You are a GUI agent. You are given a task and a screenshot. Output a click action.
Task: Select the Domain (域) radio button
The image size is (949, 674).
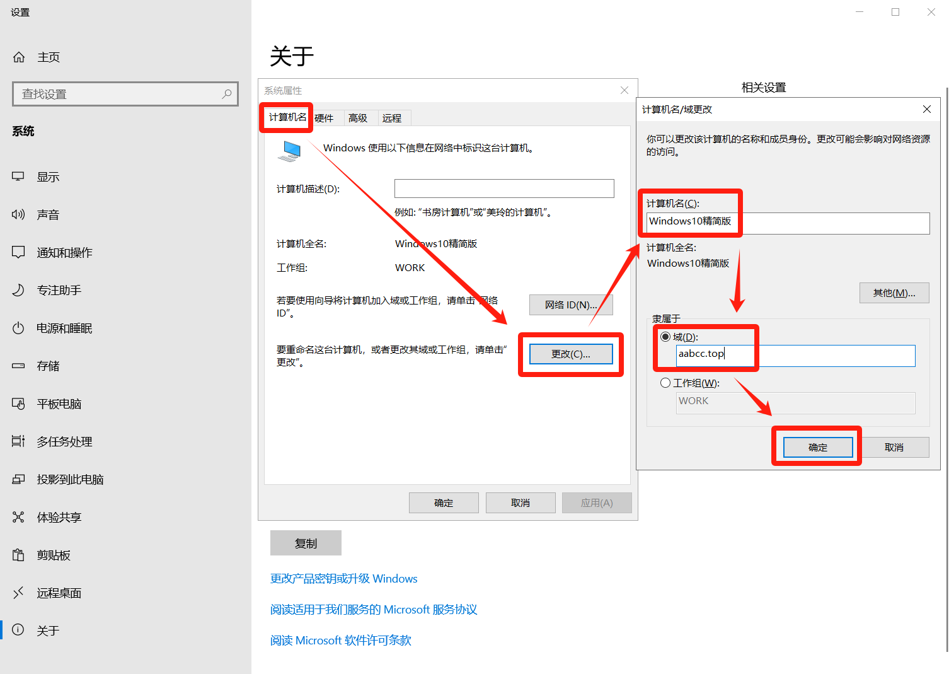pyautogui.click(x=665, y=337)
